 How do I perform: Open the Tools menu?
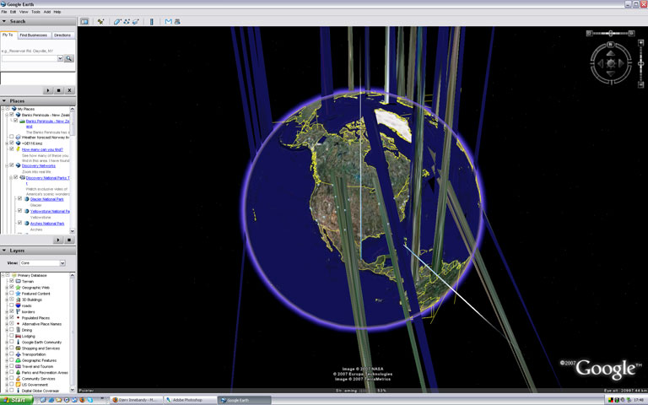(36, 12)
